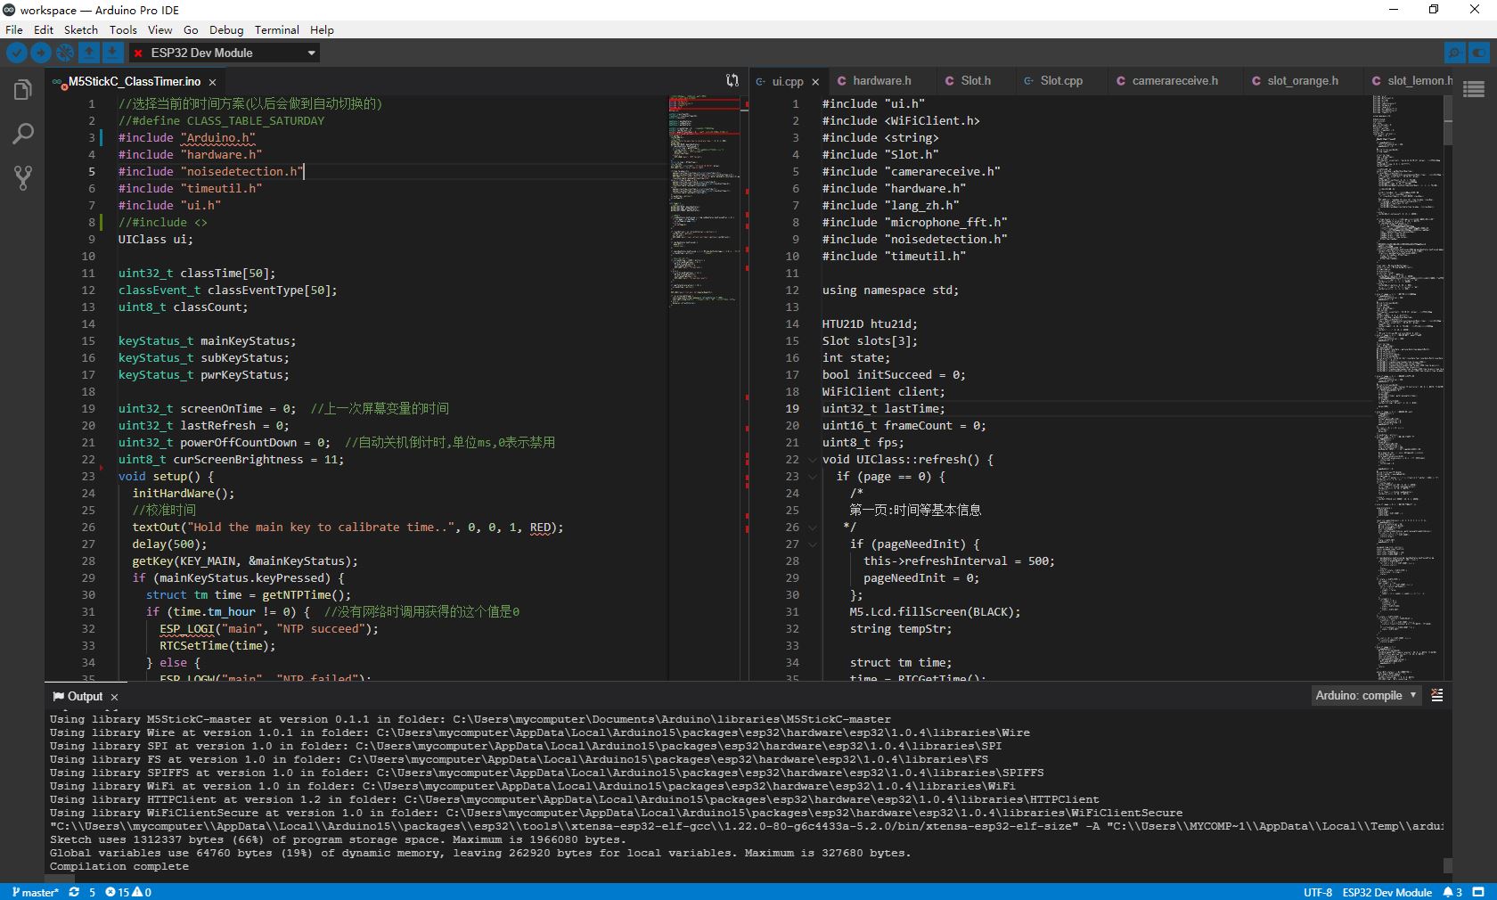
Task: Switch the toggle in the top-right toolbar
Action: (x=1478, y=53)
